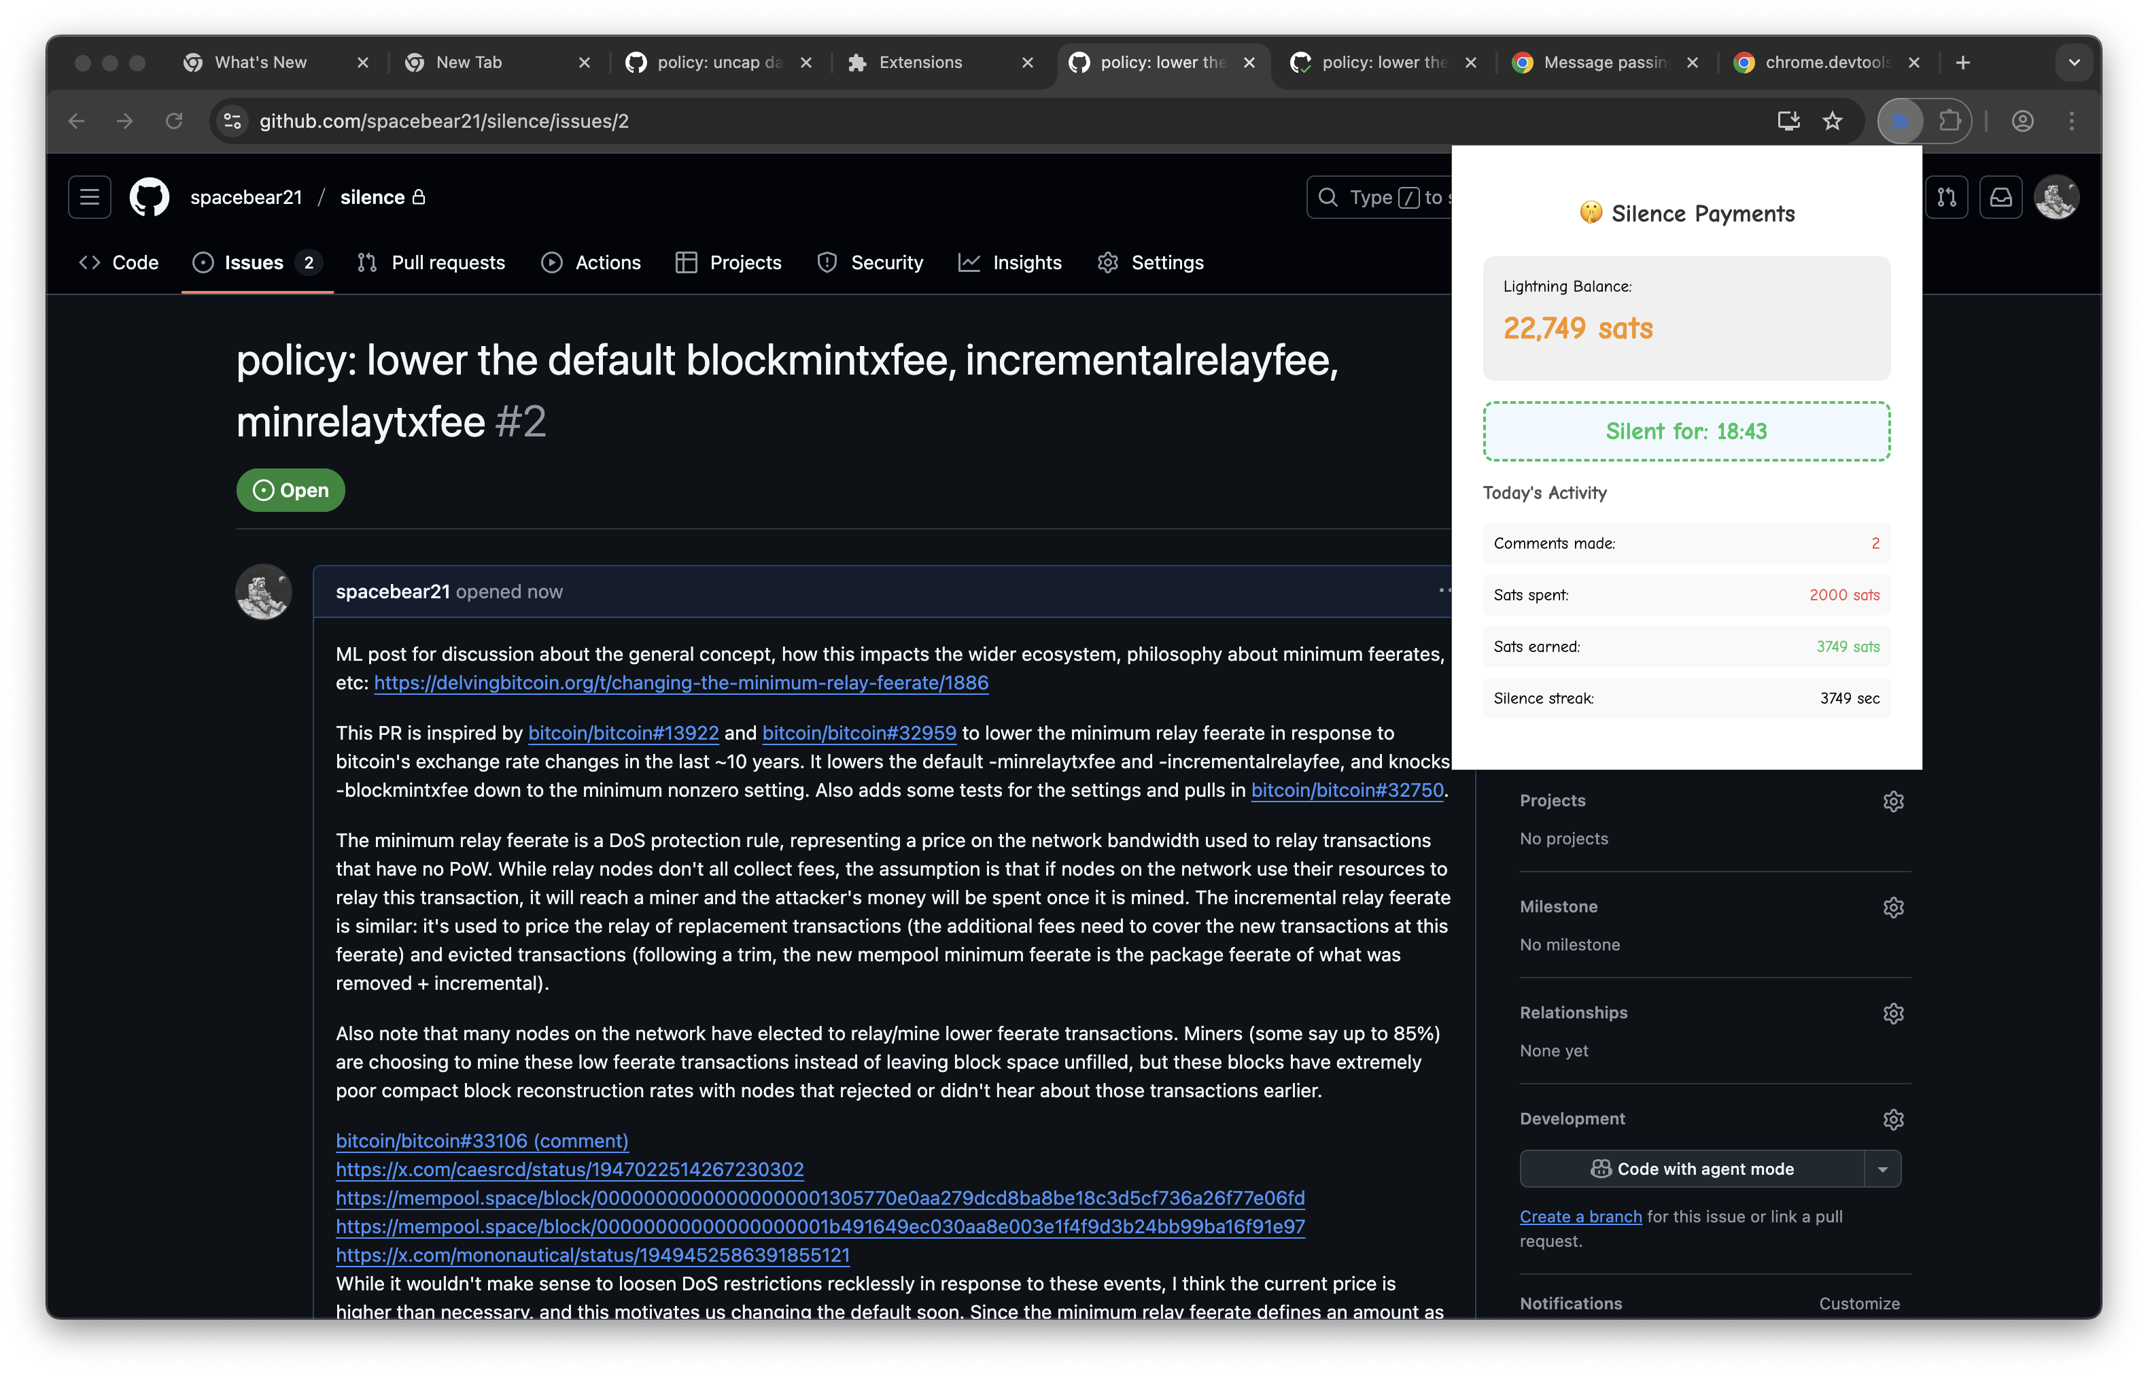The width and height of the screenshot is (2148, 1376).
Task: Expand the Chrome tab search chevron
Action: pos(2074,63)
